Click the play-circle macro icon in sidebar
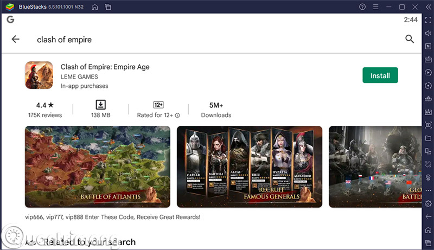Image resolution: width=434 pixels, height=250 pixels. pyautogui.click(x=428, y=73)
